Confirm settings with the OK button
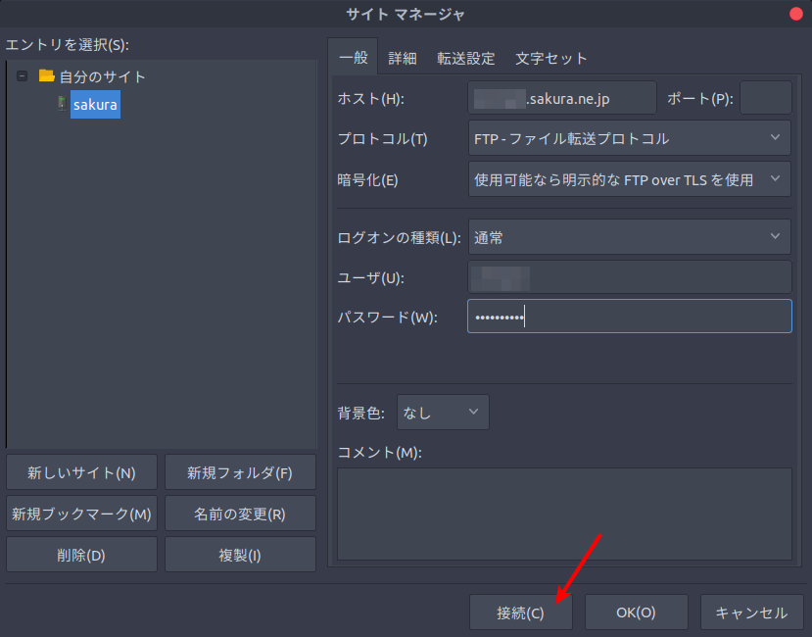This screenshot has height=637, width=812. pos(636,612)
